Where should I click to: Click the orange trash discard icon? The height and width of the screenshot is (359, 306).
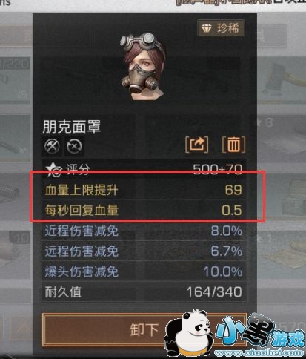point(234,145)
